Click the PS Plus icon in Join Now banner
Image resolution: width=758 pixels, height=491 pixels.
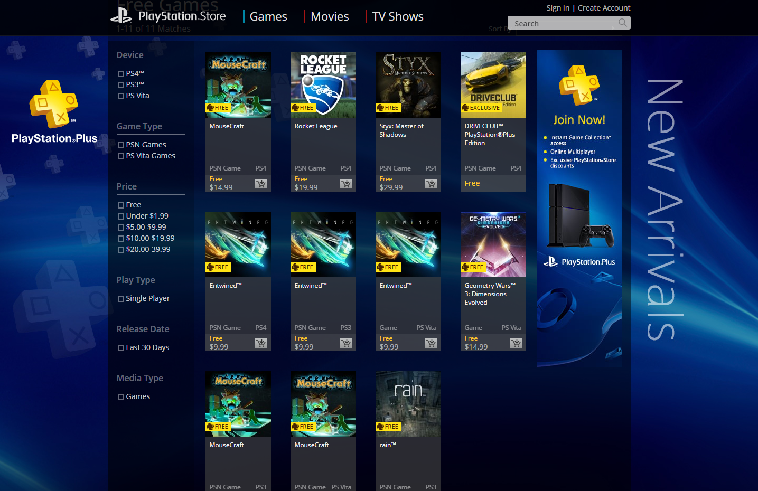579,85
